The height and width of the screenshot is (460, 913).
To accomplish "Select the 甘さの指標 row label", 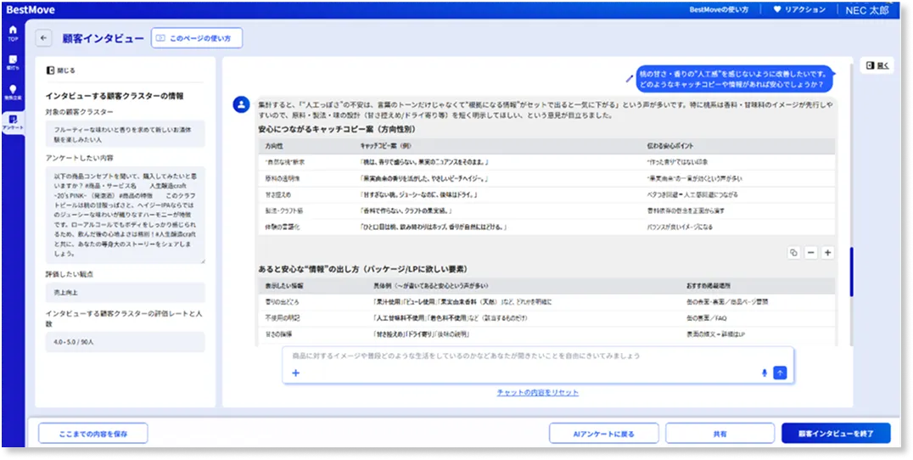I will click(278, 334).
